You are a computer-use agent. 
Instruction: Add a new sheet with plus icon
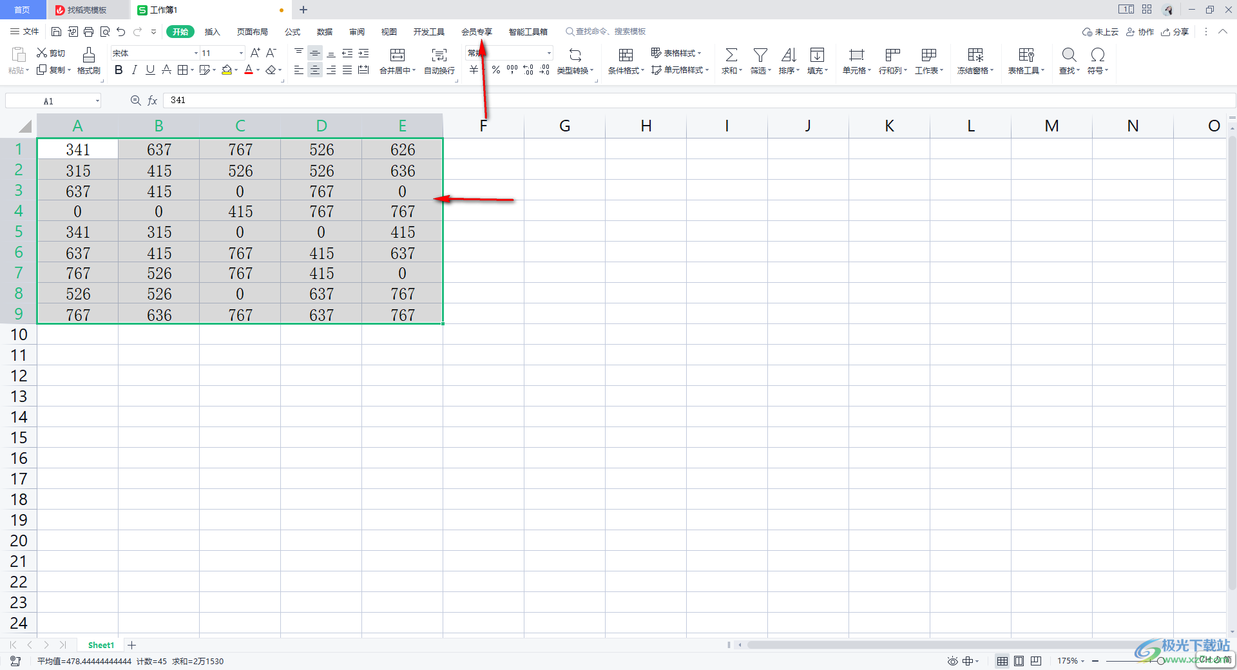(131, 645)
